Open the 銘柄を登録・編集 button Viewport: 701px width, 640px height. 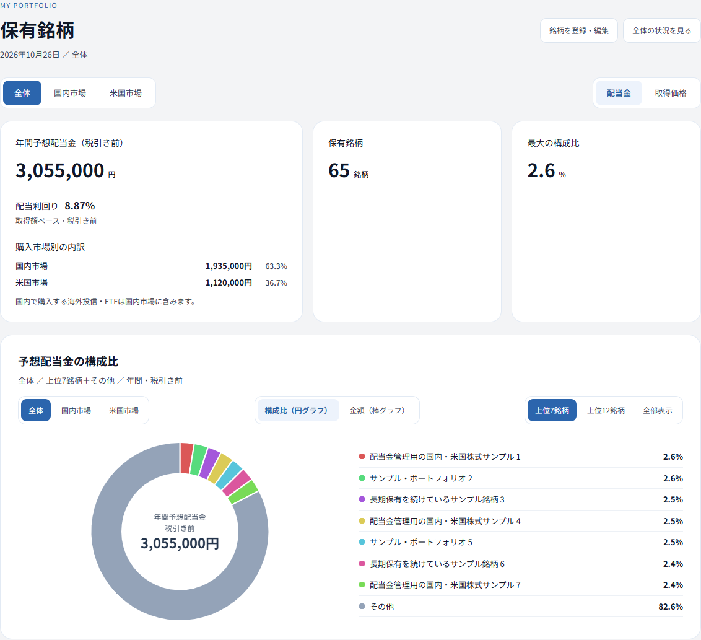click(578, 30)
